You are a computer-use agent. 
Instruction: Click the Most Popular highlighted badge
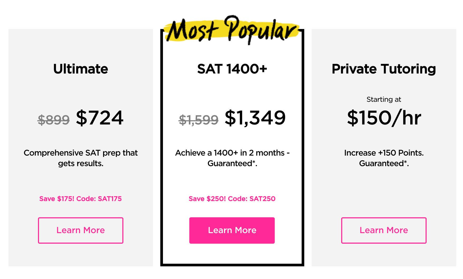pos(231,30)
